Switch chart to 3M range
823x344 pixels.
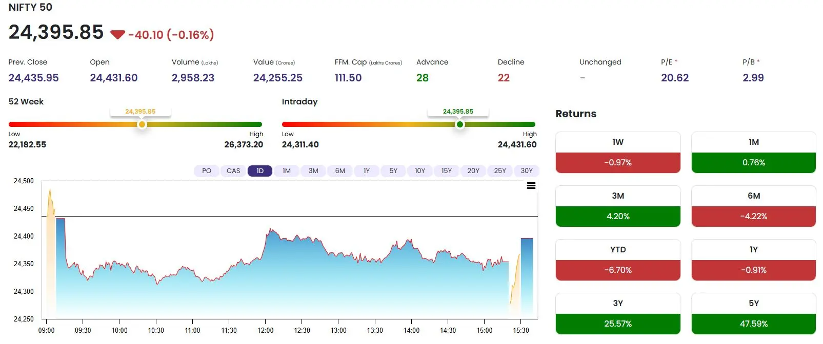(313, 171)
